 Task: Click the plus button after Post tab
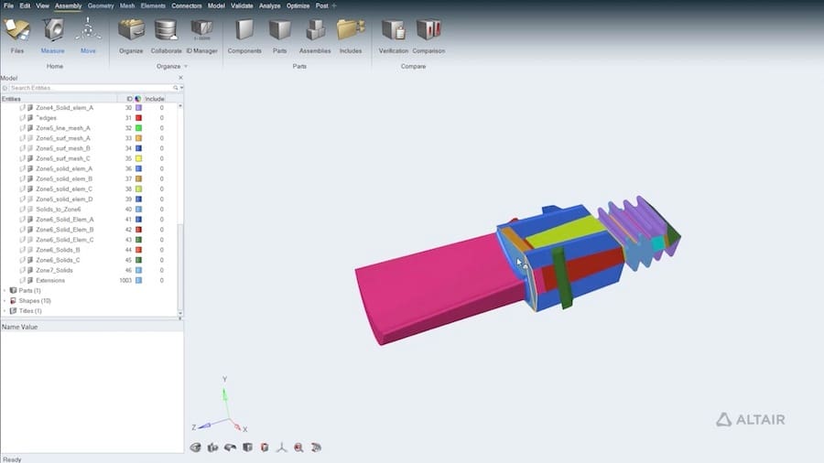[x=333, y=5]
